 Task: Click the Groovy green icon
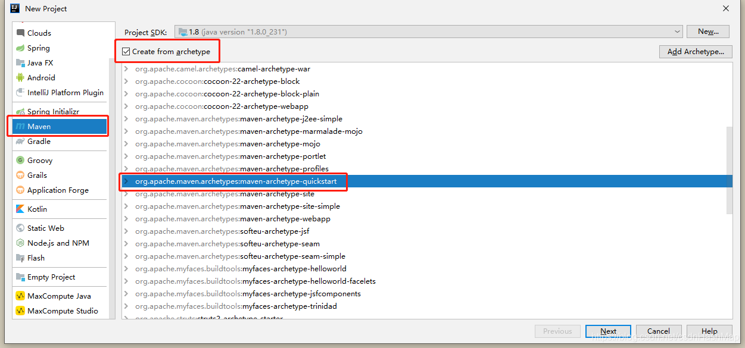point(20,161)
